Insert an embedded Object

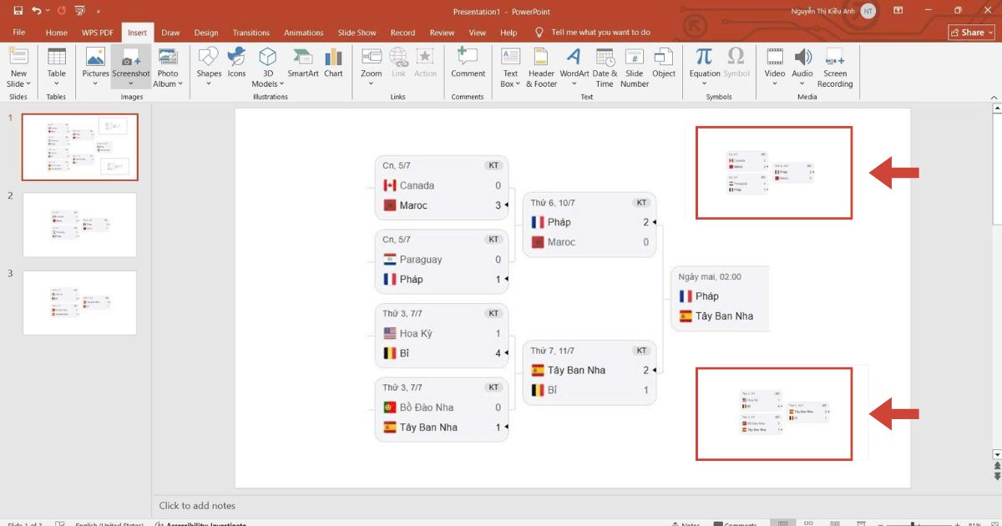tap(664, 63)
